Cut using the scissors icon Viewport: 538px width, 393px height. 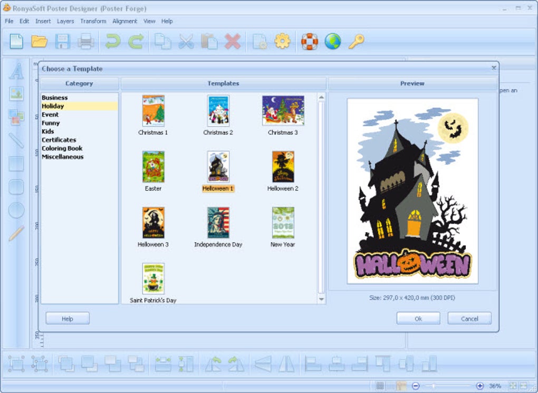point(186,42)
